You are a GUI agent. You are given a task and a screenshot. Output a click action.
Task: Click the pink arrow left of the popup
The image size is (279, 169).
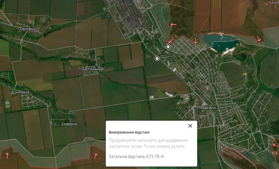[x=95, y=155]
